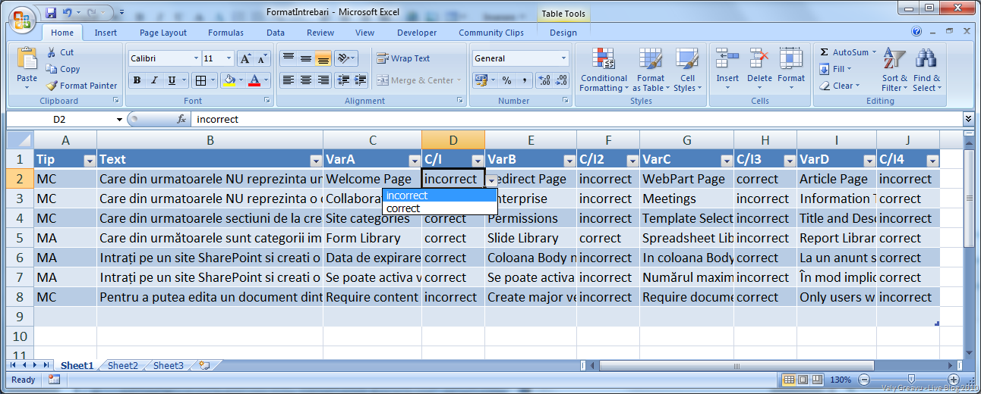This screenshot has height=394, width=981.
Task: Open the Format as Table gallery
Action: coord(650,71)
